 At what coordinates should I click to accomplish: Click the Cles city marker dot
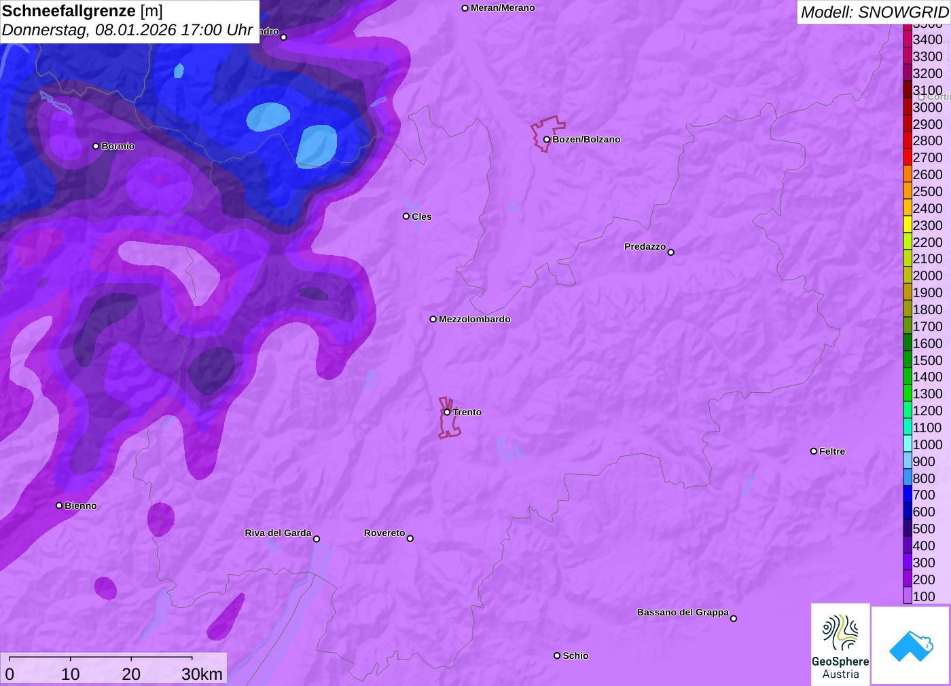(406, 216)
